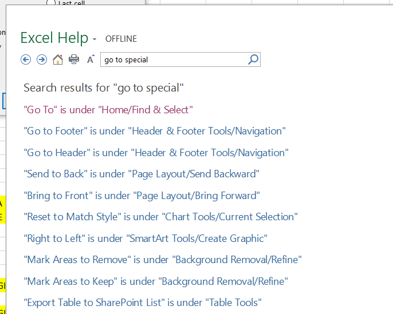This screenshot has width=393, height=314.
Task: Open the Excel Help dropdown arrow
Action: pos(95,39)
